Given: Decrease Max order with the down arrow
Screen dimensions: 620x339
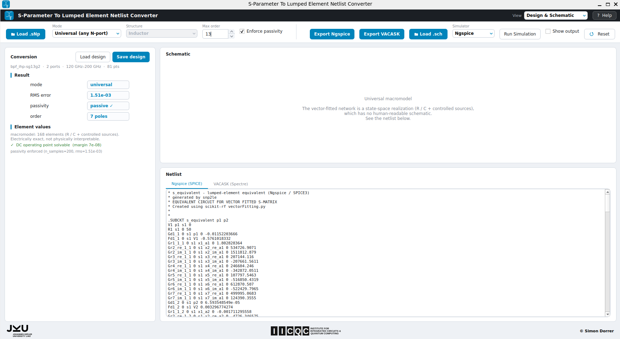Looking at the screenshot, I should click(231, 36).
